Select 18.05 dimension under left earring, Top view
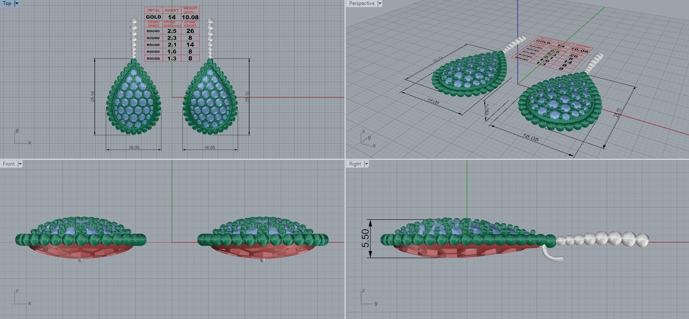 [x=134, y=148]
